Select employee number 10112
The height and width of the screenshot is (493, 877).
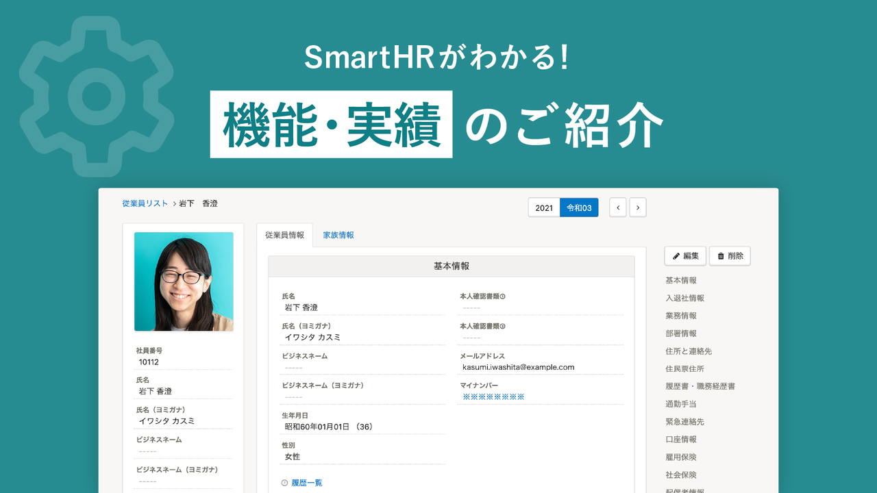click(x=149, y=362)
